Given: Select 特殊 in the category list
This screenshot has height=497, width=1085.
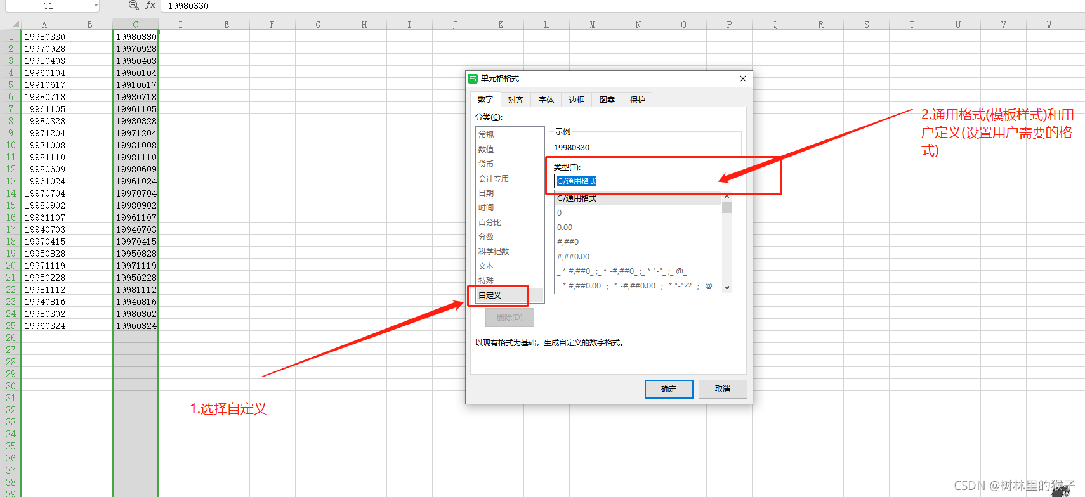Looking at the screenshot, I should click(510, 280).
